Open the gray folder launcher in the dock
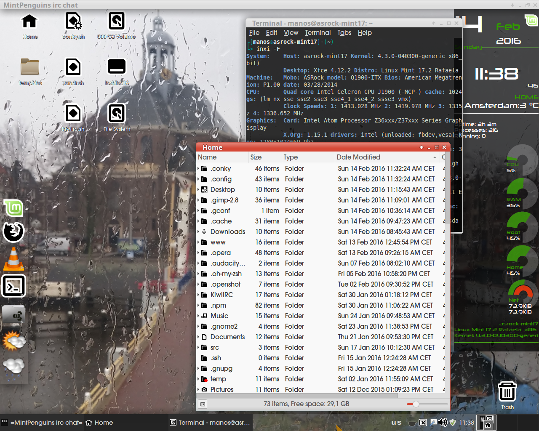The image size is (539, 431). 13,314
